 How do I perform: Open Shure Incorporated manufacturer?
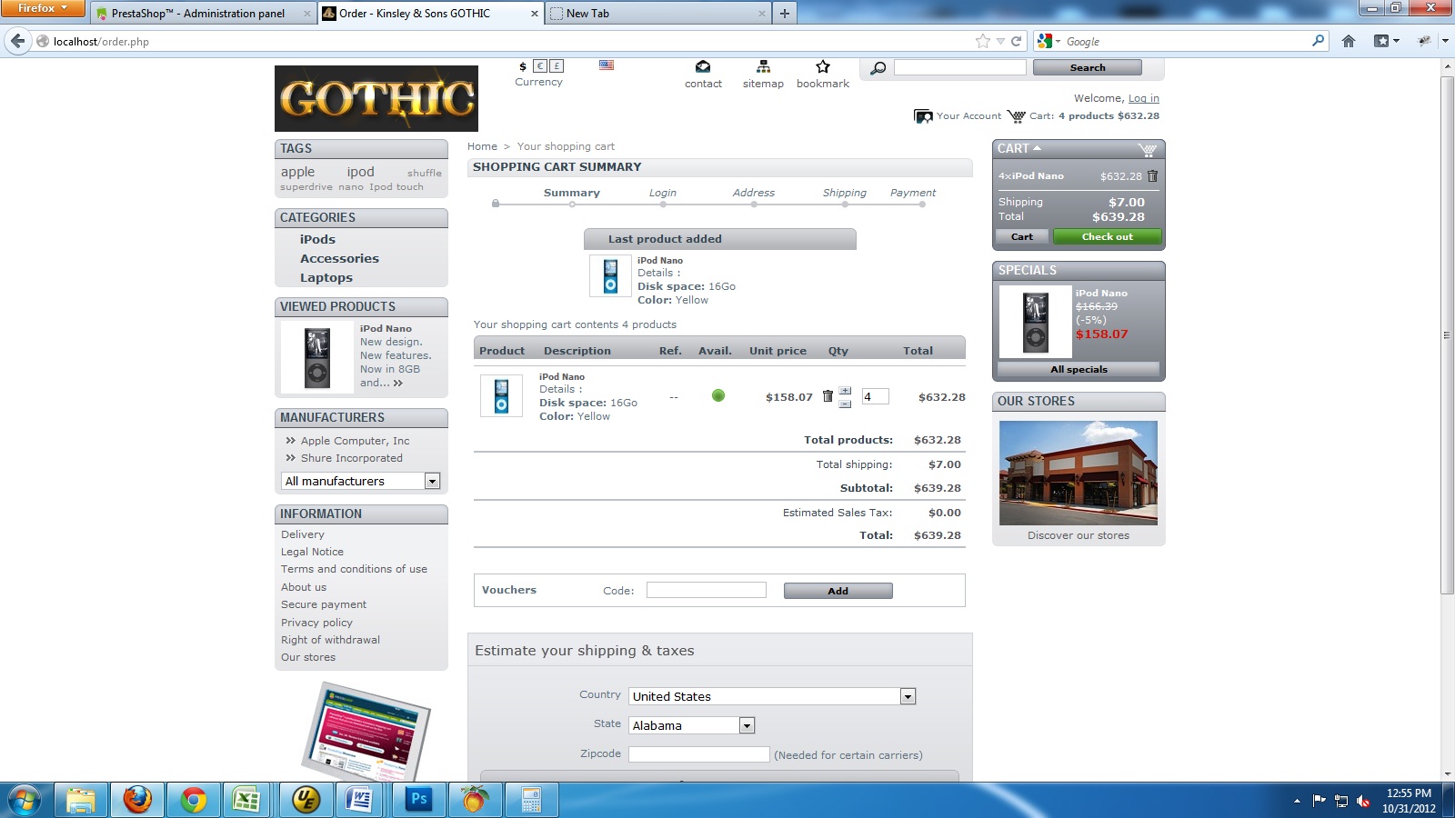click(352, 458)
